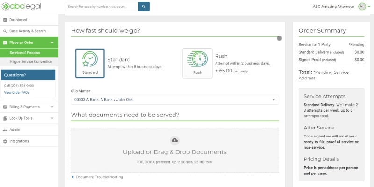Open the Clio Matter dropdown
This screenshot has width=374, height=187.
[x=175, y=100]
